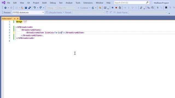
Task: Open the Debug menu
Action: coord(53,3)
